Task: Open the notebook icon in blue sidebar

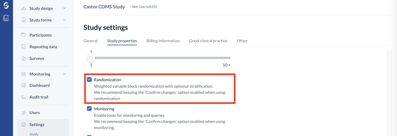Action: click(x=6, y=18)
